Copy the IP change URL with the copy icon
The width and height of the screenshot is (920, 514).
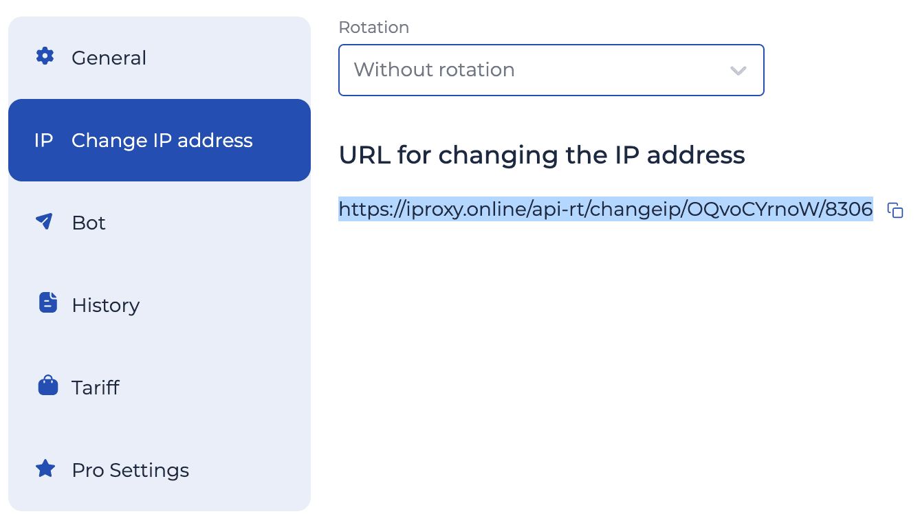click(x=896, y=212)
